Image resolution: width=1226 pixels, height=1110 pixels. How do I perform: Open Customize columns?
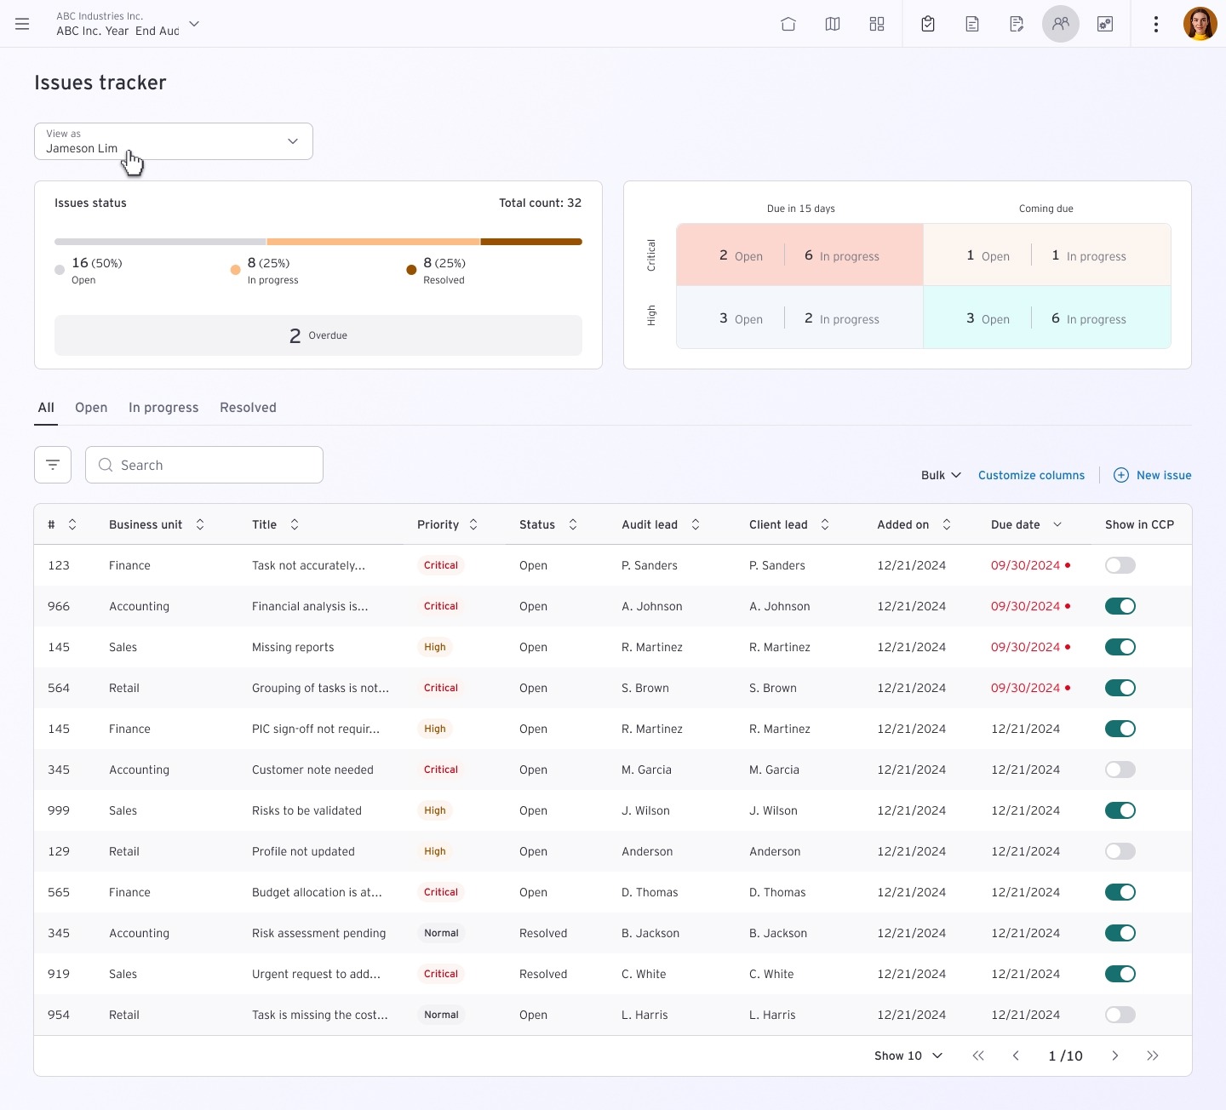click(x=1031, y=475)
